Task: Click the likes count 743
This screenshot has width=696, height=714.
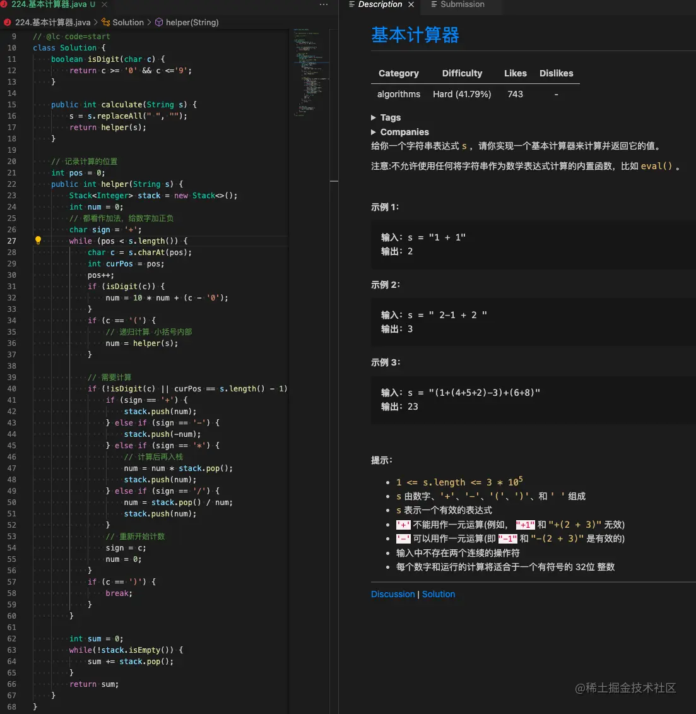Action: pyautogui.click(x=516, y=94)
